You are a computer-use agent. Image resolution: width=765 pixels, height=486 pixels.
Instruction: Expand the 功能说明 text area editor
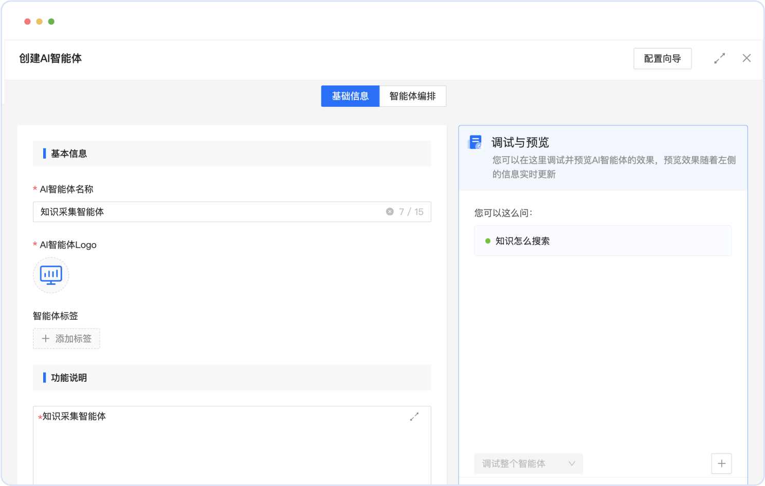(x=414, y=417)
